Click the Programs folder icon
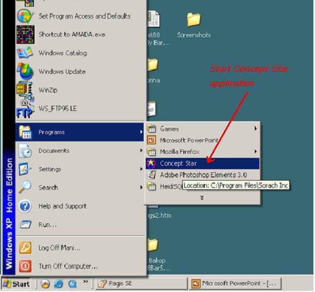Image resolution: width=315 pixels, height=292 pixels. 25,132
